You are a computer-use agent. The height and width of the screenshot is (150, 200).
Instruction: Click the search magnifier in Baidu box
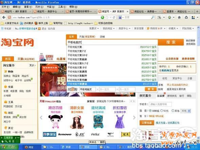click(153, 17)
